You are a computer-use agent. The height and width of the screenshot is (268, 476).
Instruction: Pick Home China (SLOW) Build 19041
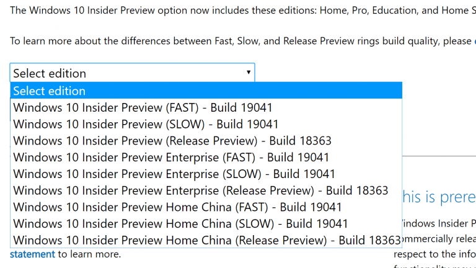click(x=180, y=223)
